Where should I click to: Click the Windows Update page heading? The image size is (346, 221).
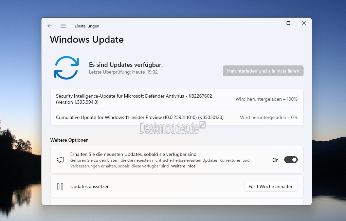click(x=87, y=40)
